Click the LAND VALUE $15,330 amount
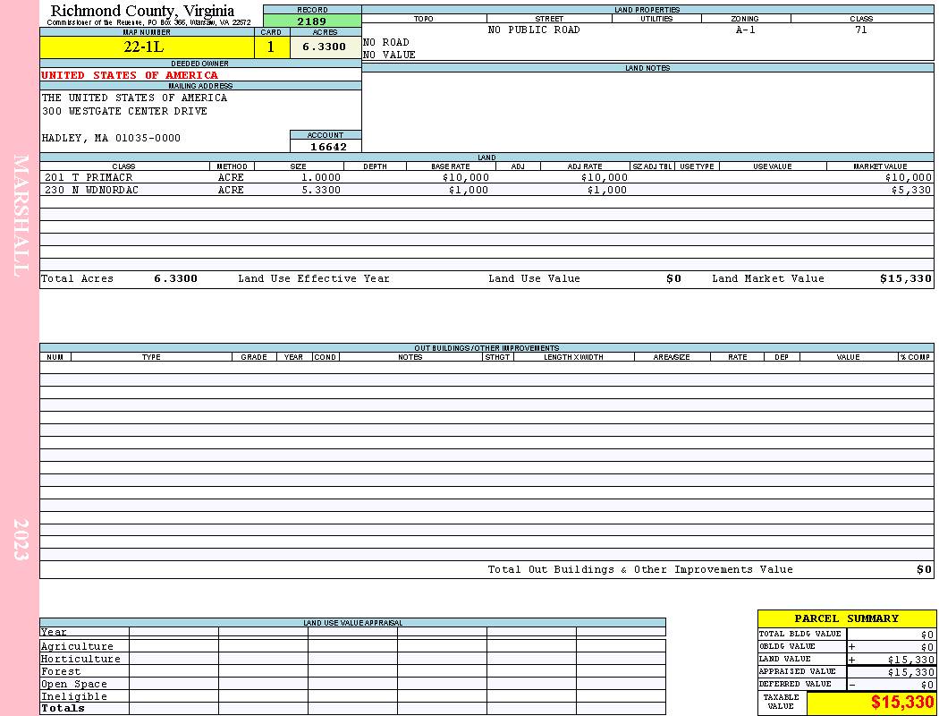Viewport: 939px width, 716px height. pos(911,660)
